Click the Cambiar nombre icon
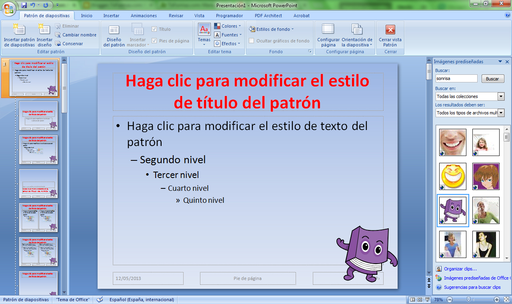512x304 pixels. click(58, 35)
